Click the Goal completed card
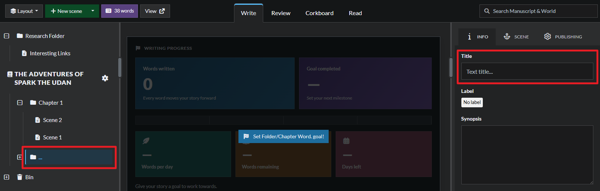Viewport: 600px width, 191px height. [365, 83]
